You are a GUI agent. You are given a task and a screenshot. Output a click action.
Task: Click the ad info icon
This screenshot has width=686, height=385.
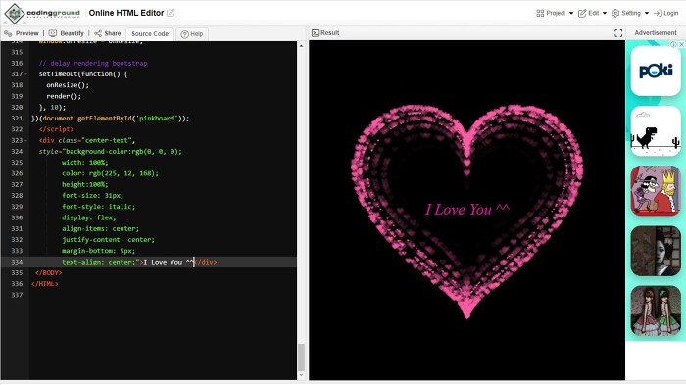coord(674,44)
